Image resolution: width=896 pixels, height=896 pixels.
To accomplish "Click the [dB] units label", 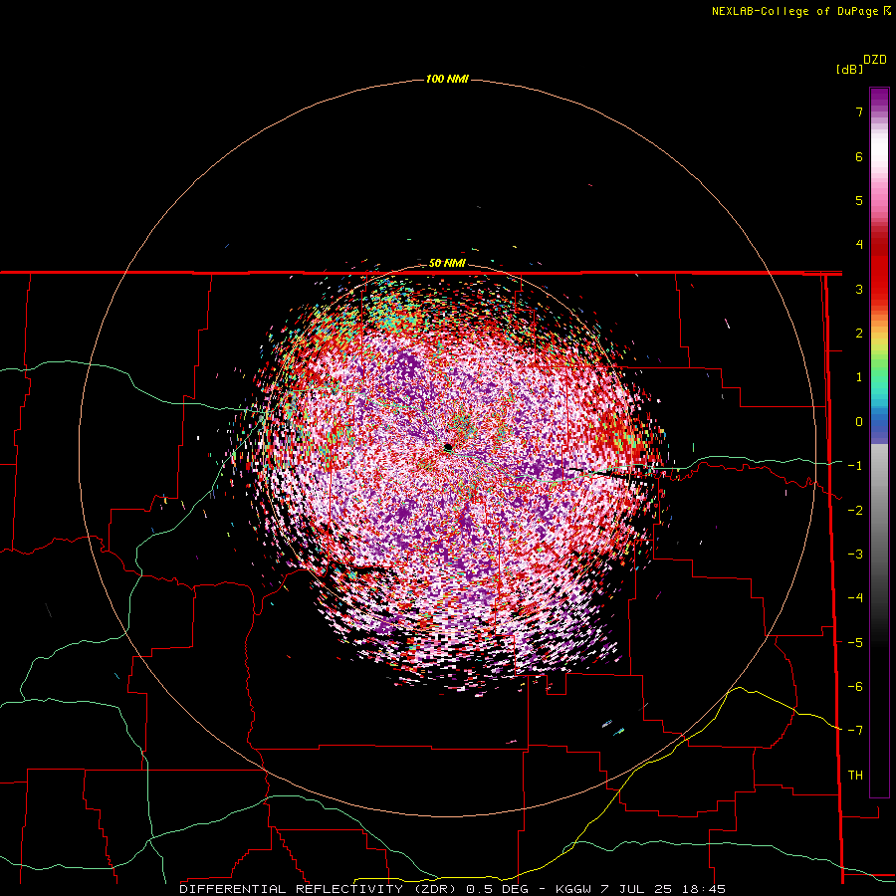I will coord(850,69).
